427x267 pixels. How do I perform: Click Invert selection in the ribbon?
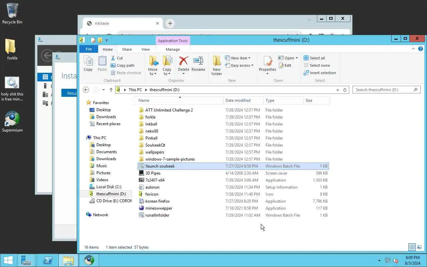point(320,73)
